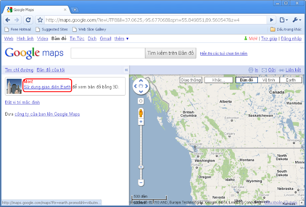Open Dấu trang khác bookmarks folder
Viewport: 306px width, 207px height.
click(x=286, y=29)
